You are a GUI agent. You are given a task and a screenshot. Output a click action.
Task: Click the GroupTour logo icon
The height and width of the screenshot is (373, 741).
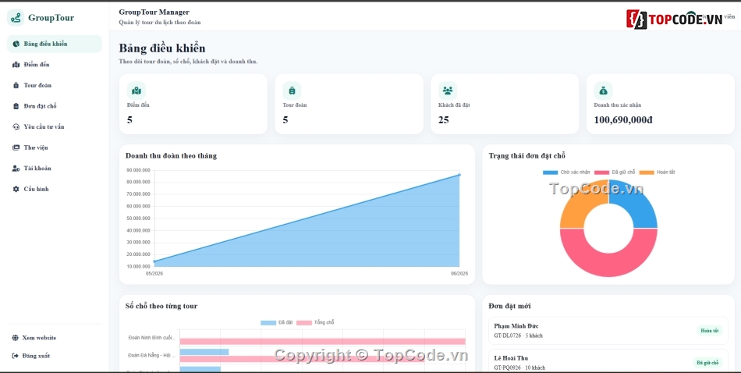16,17
